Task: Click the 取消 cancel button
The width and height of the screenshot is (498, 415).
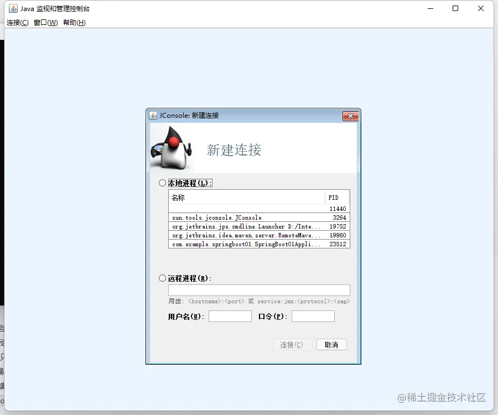Action: tap(331, 345)
